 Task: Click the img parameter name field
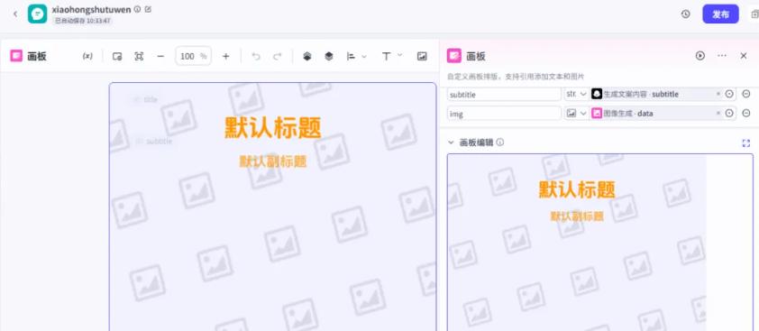(504, 114)
